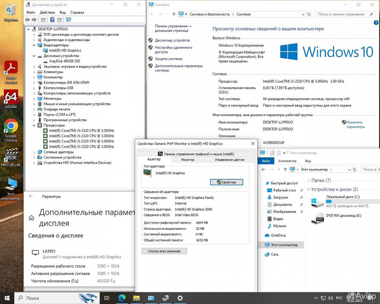Click properties checkmark icon in Explorer quick access toolbar
Screen dimensions: 380x304
(x=272, y=153)
